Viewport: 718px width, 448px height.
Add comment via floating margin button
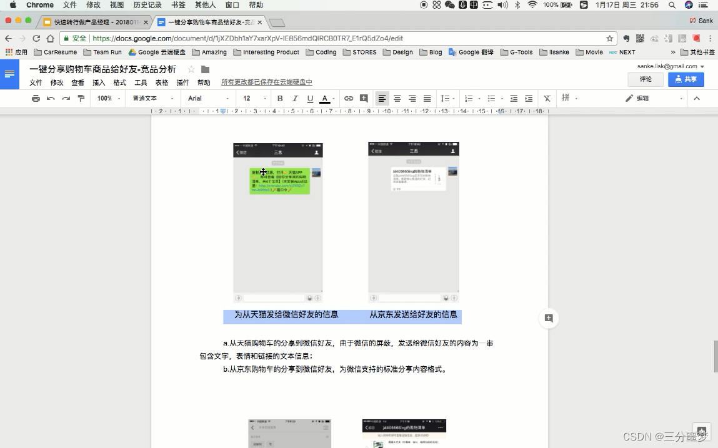pyautogui.click(x=549, y=318)
